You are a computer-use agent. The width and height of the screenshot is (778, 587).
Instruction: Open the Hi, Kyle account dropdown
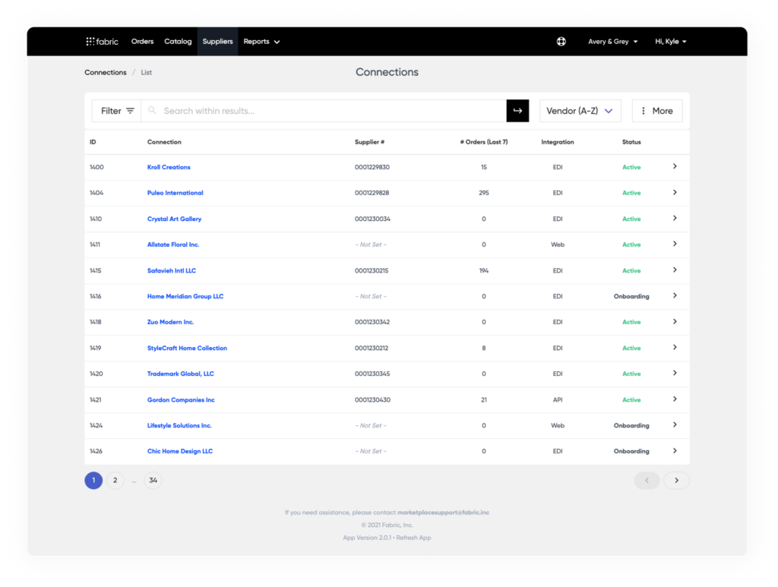click(670, 42)
